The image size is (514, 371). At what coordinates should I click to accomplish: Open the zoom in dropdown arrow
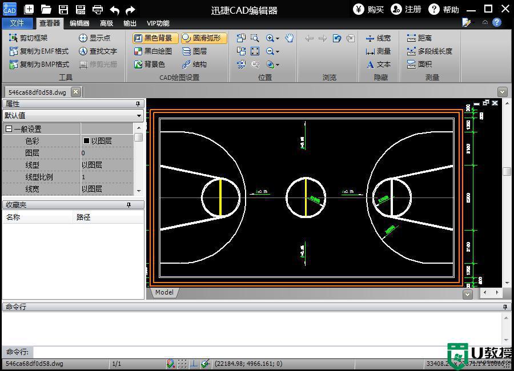[278, 39]
